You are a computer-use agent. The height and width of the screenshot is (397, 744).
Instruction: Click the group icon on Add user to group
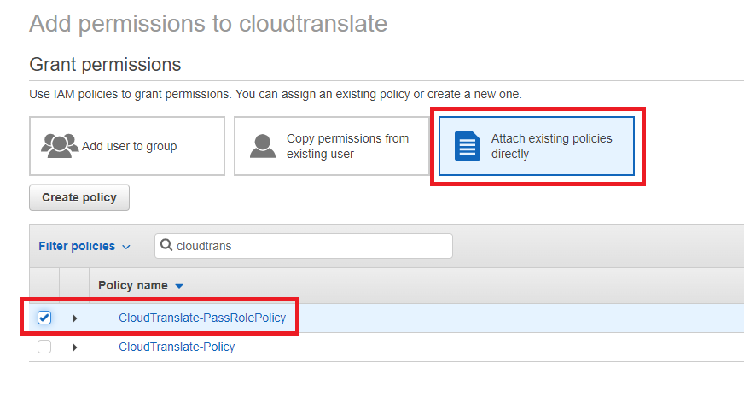coord(60,145)
